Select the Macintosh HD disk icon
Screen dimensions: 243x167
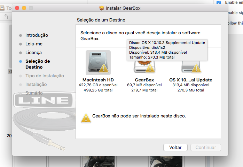98,62
